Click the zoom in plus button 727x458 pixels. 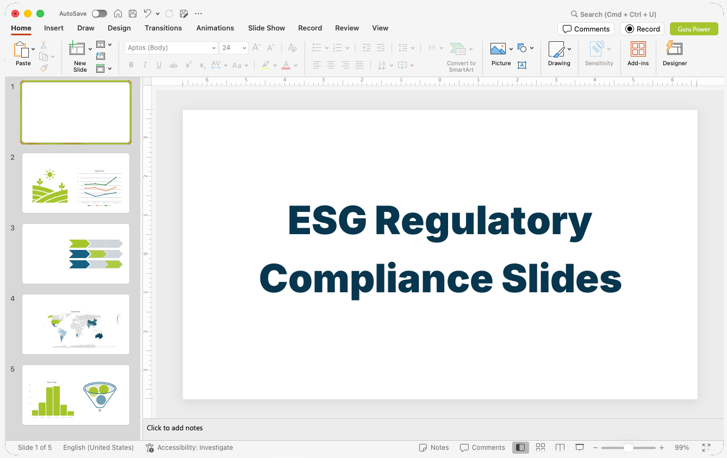(662, 448)
